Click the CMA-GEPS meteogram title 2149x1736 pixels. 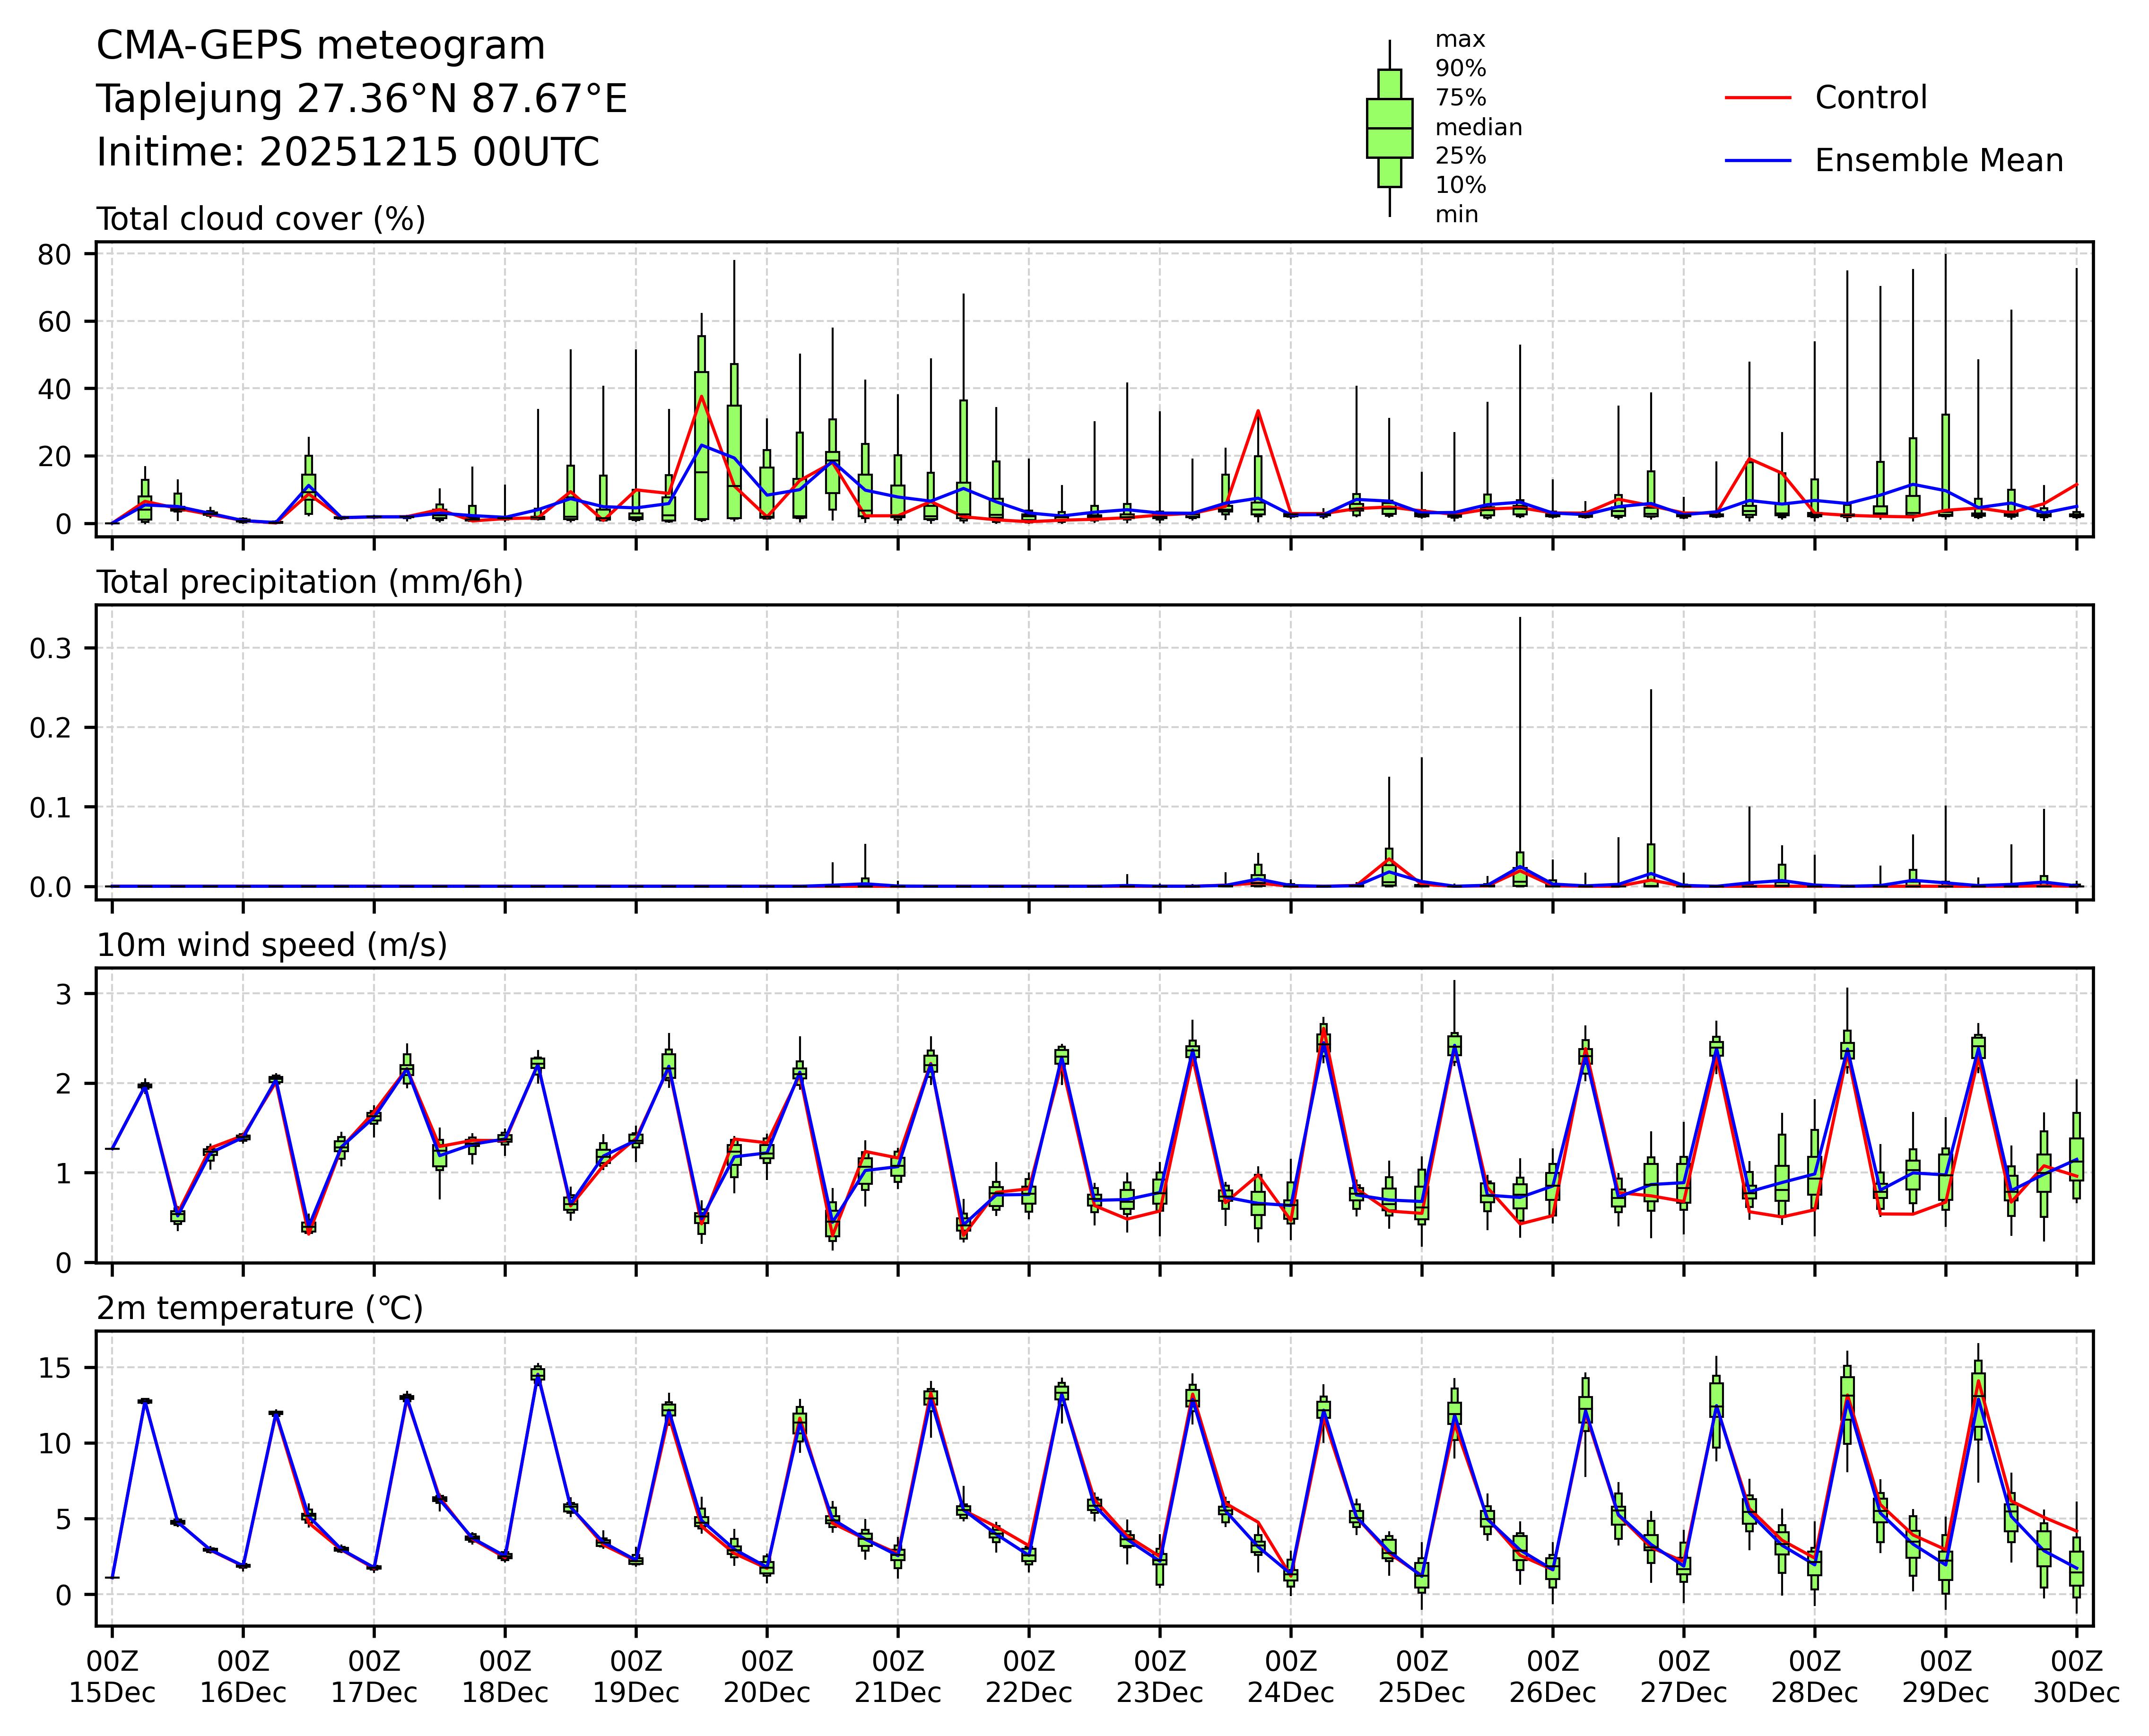[320, 46]
